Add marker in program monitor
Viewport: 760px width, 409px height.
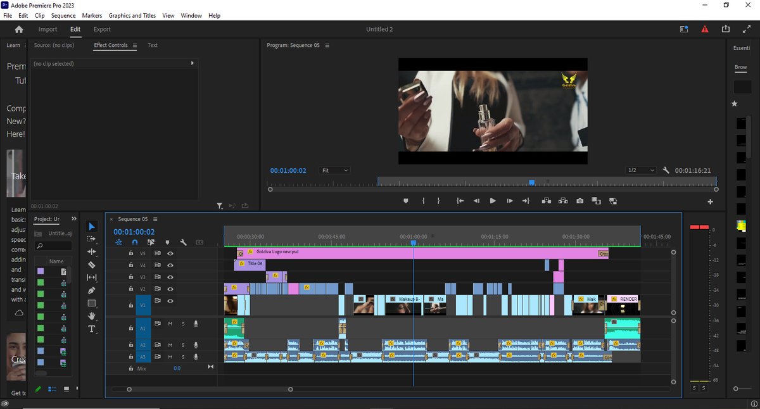coord(406,201)
